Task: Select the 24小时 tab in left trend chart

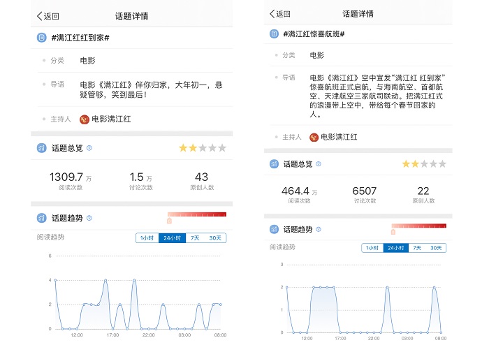Action: click(172, 238)
